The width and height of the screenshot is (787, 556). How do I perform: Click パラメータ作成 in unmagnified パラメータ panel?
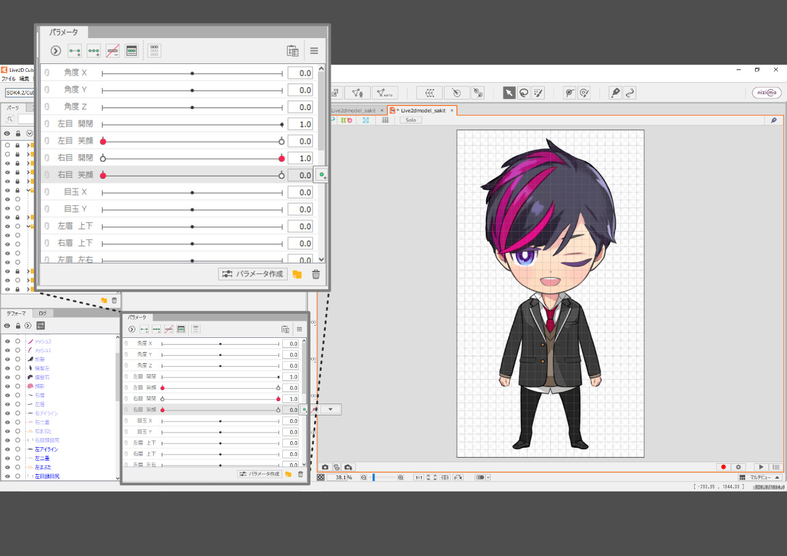259,474
